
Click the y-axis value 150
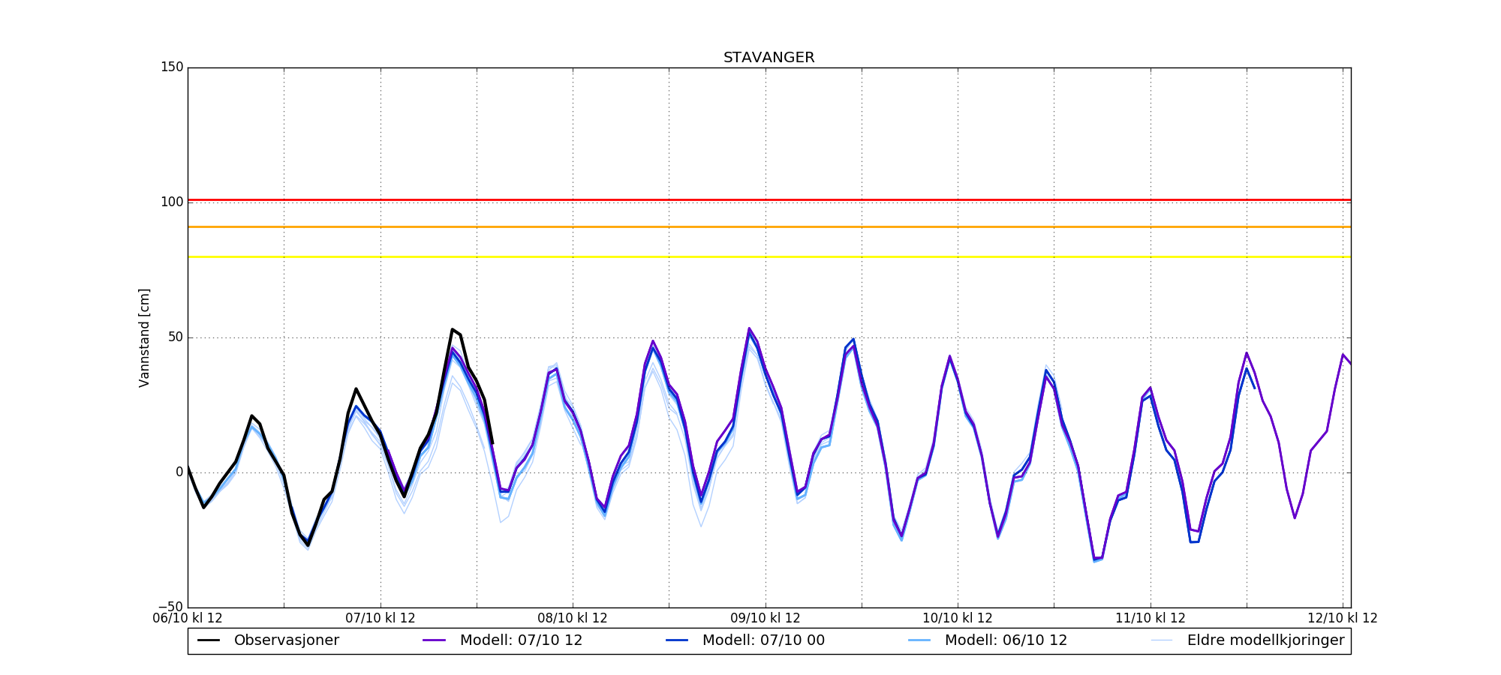[172, 67]
